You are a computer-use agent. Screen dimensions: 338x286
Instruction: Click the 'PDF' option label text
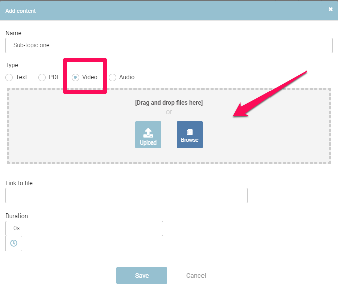tap(54, 77)
